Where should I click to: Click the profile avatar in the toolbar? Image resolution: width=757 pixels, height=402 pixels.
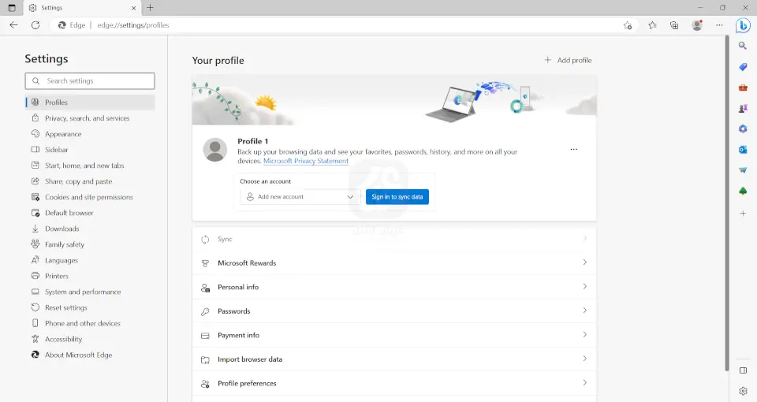(x=697, y=25)
